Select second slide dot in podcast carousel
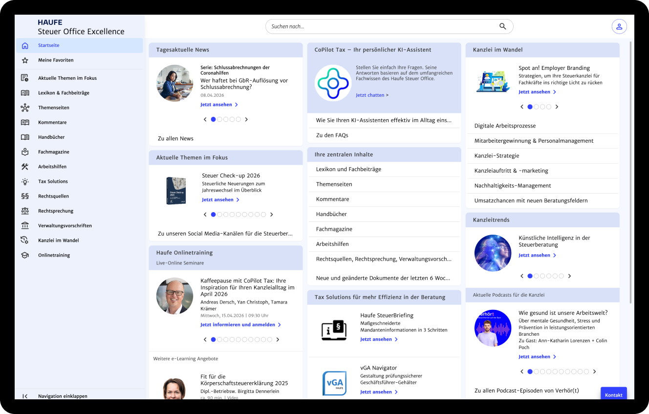This screenshot has width=649, height=414. 536,371
